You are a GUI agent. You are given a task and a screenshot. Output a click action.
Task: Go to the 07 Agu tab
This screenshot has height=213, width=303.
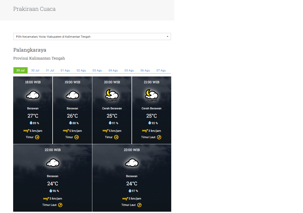[161, 70]
